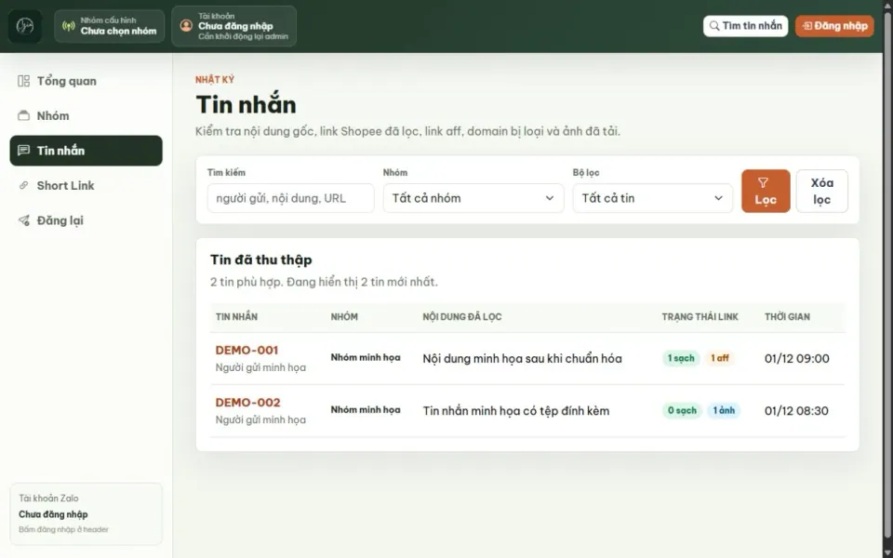
Task: Click the 1 ảnh badge
Action: (x=724, y=410)
